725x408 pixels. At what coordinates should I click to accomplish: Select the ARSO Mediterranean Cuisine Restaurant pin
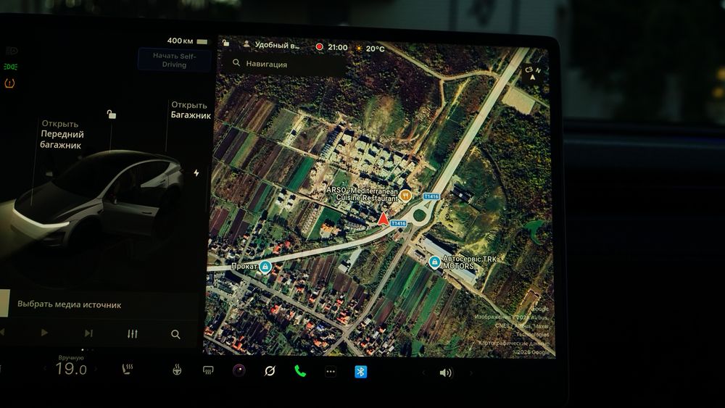(405, 196)
